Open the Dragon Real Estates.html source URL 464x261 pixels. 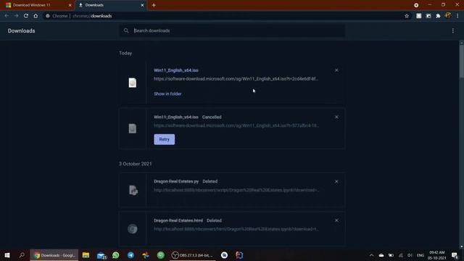(x=236, y=229)
